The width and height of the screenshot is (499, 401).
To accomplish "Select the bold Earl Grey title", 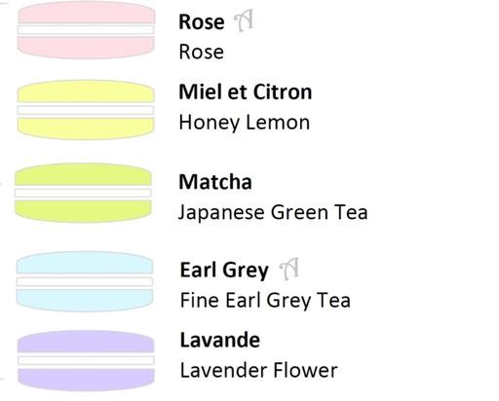I will [224, 271].
